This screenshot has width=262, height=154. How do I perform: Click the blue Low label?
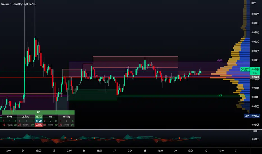click(x=247, y=116)
